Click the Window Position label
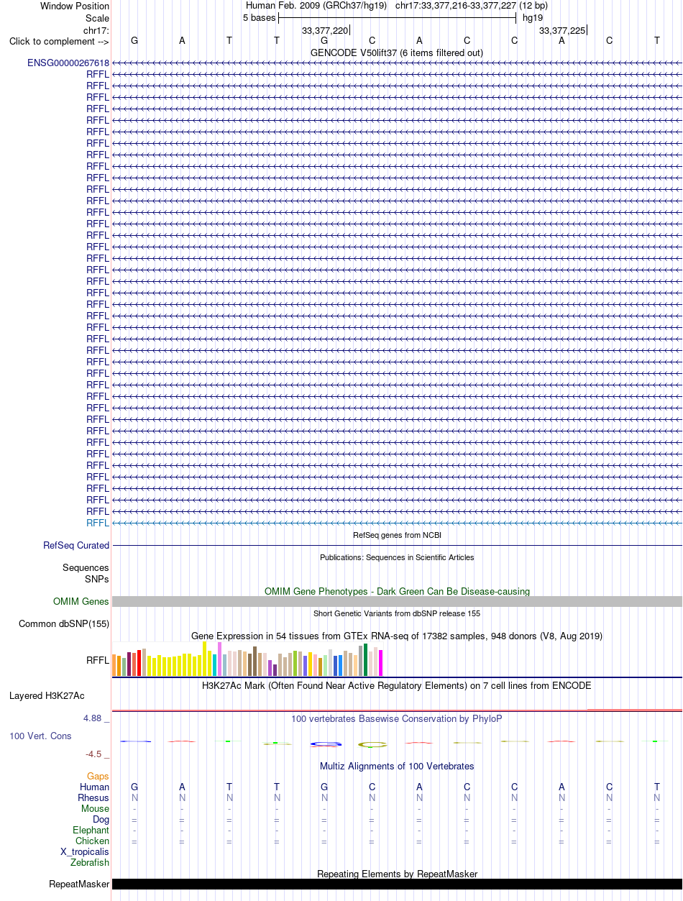 click(75, 6)
